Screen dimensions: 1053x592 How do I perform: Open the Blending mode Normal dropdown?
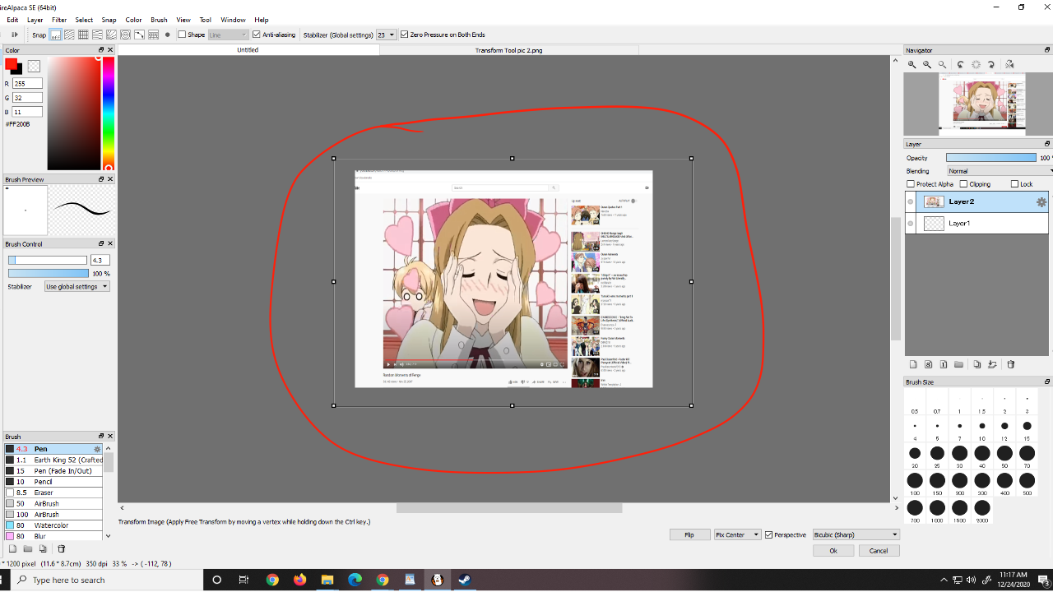pos(1000,171)
